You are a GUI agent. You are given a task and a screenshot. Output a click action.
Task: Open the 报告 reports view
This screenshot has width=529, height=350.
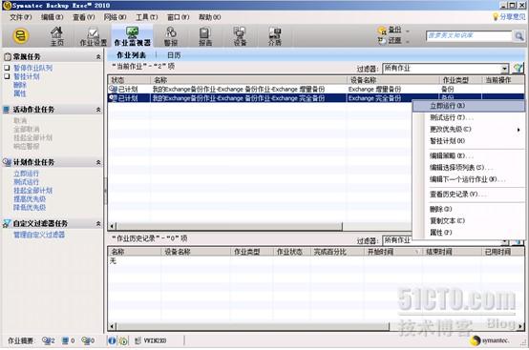[205, 36]
